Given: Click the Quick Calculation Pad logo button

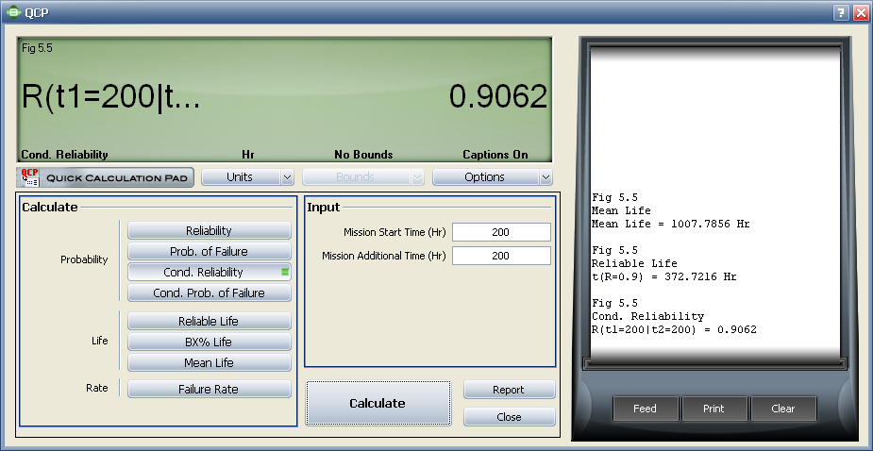Looking at the screenshot, I should (105, 177).
